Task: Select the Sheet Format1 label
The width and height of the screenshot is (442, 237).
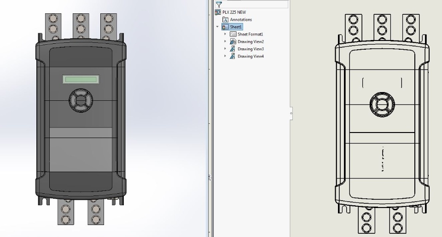Action: tap(250, 34)
